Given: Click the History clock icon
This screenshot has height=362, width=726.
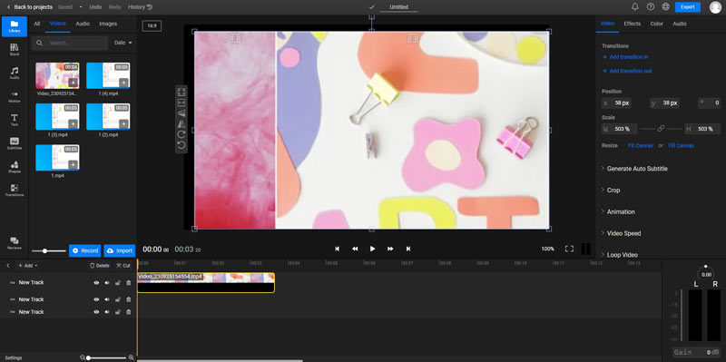Looking at the screenshot, I should click(149, 7).
